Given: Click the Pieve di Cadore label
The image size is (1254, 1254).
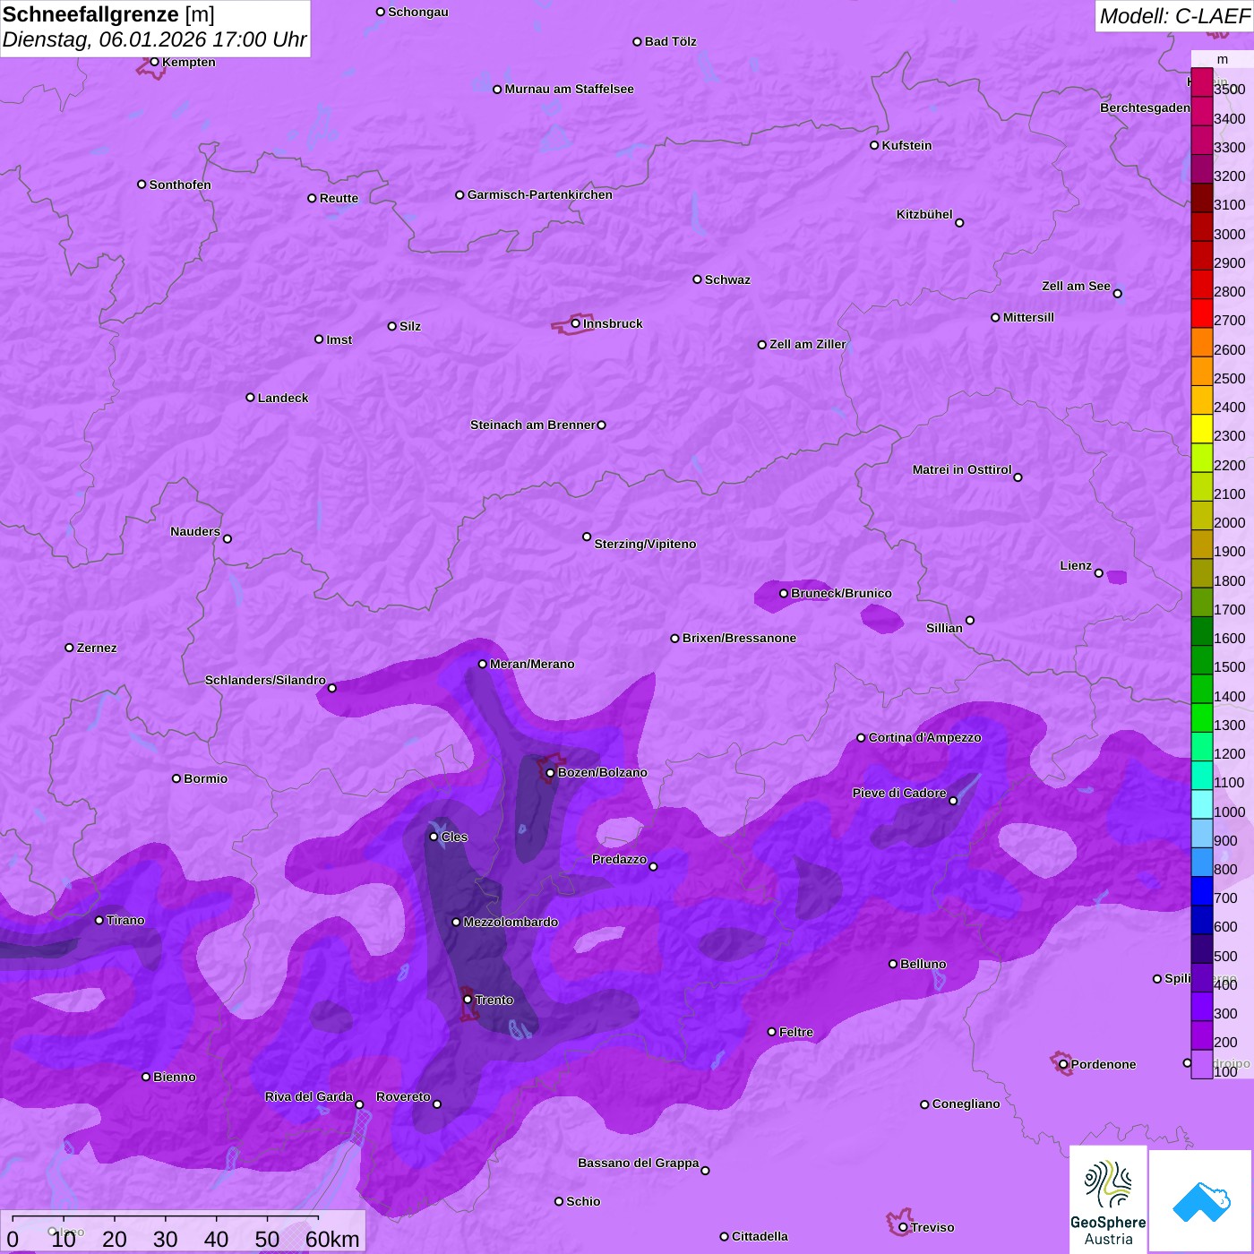Looking at the screenshot, I should pyautogui.click(x=899, y=793).
